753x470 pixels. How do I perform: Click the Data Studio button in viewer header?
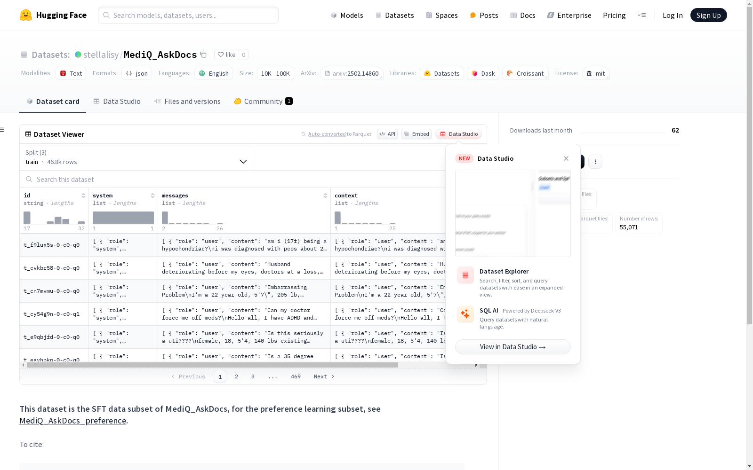(458, 134)
